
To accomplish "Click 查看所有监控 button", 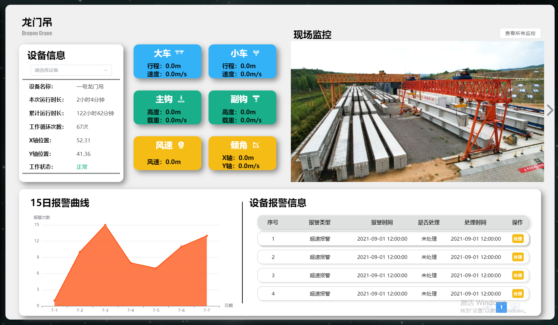I will coord(520,33).
